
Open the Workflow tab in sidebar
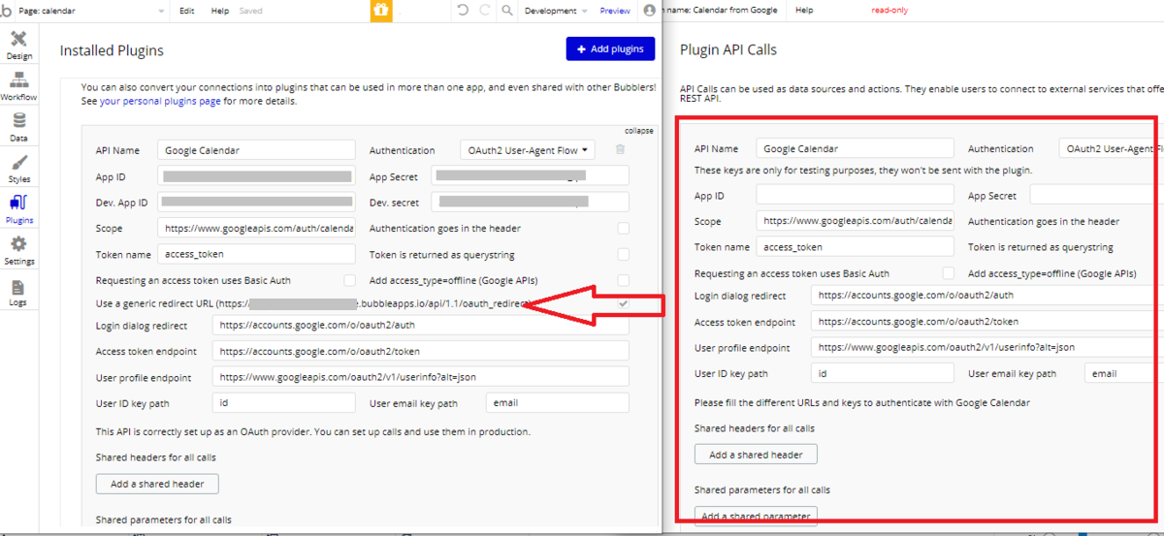click(18, 87)
